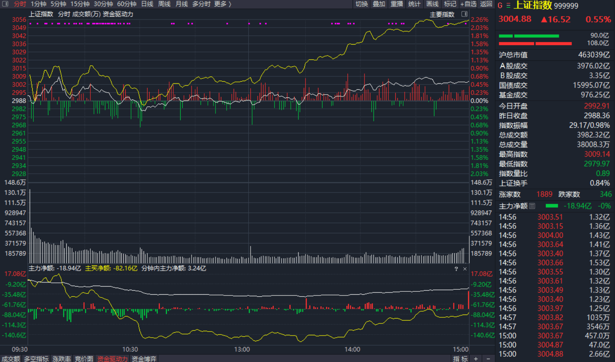This screenshot has height=362, width=615.
Task: Select the 成交额 bottom indicator tab
Action: [11, 359]
